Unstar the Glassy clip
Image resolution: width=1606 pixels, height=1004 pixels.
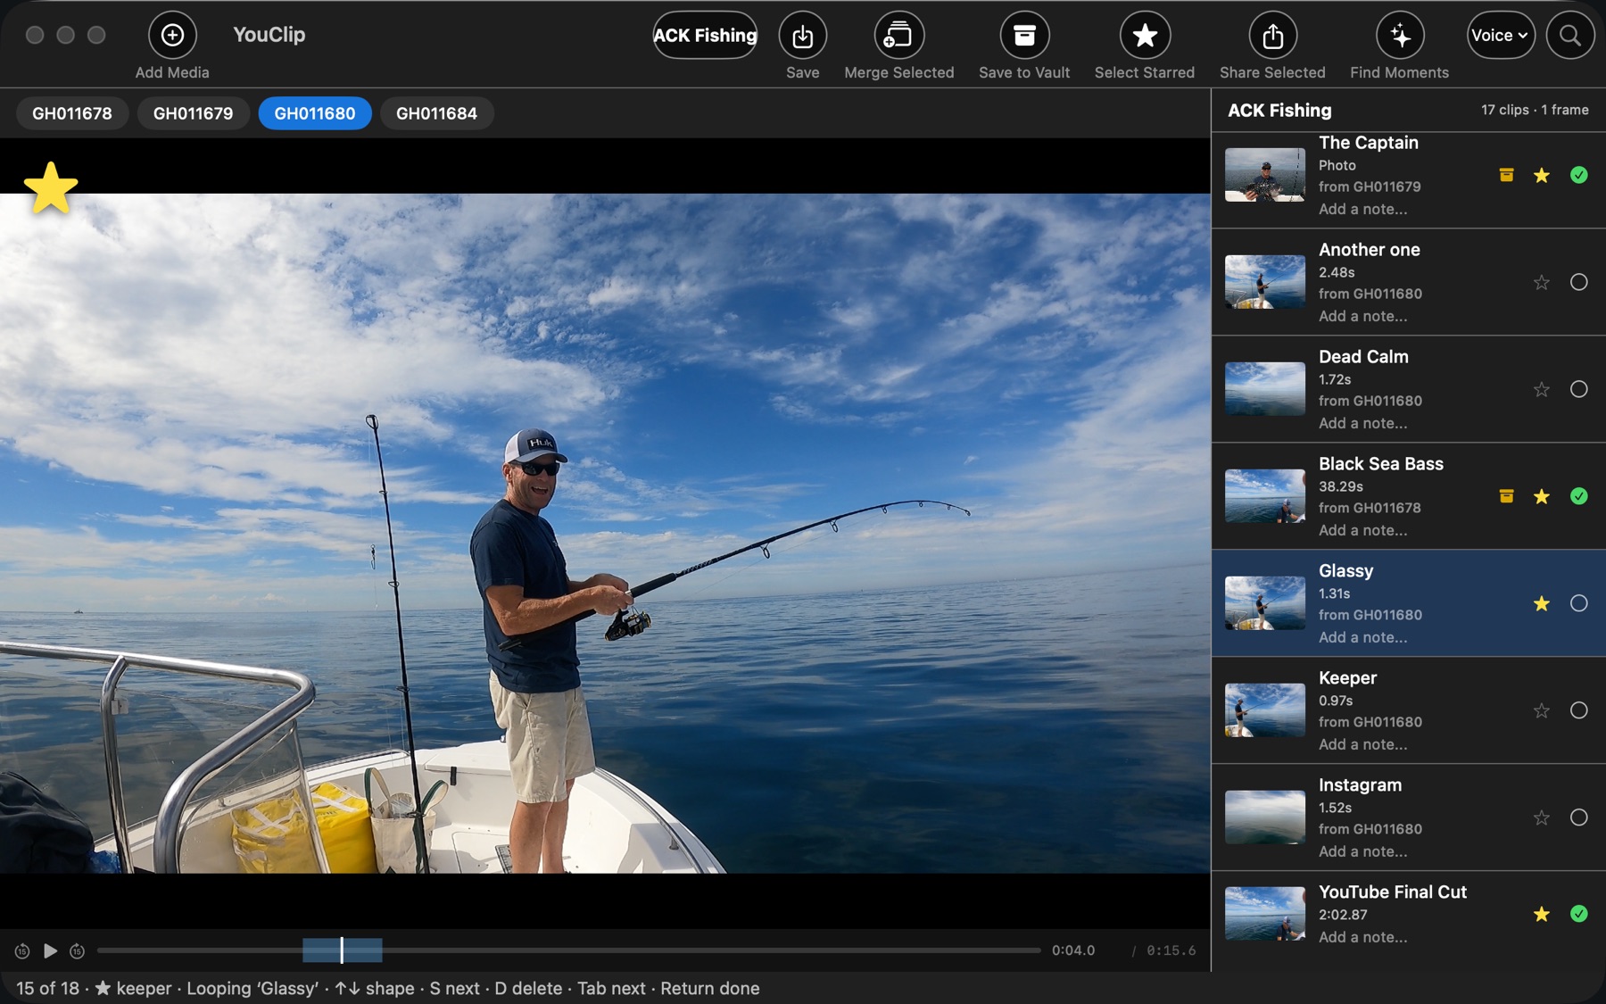[1542, 603]
